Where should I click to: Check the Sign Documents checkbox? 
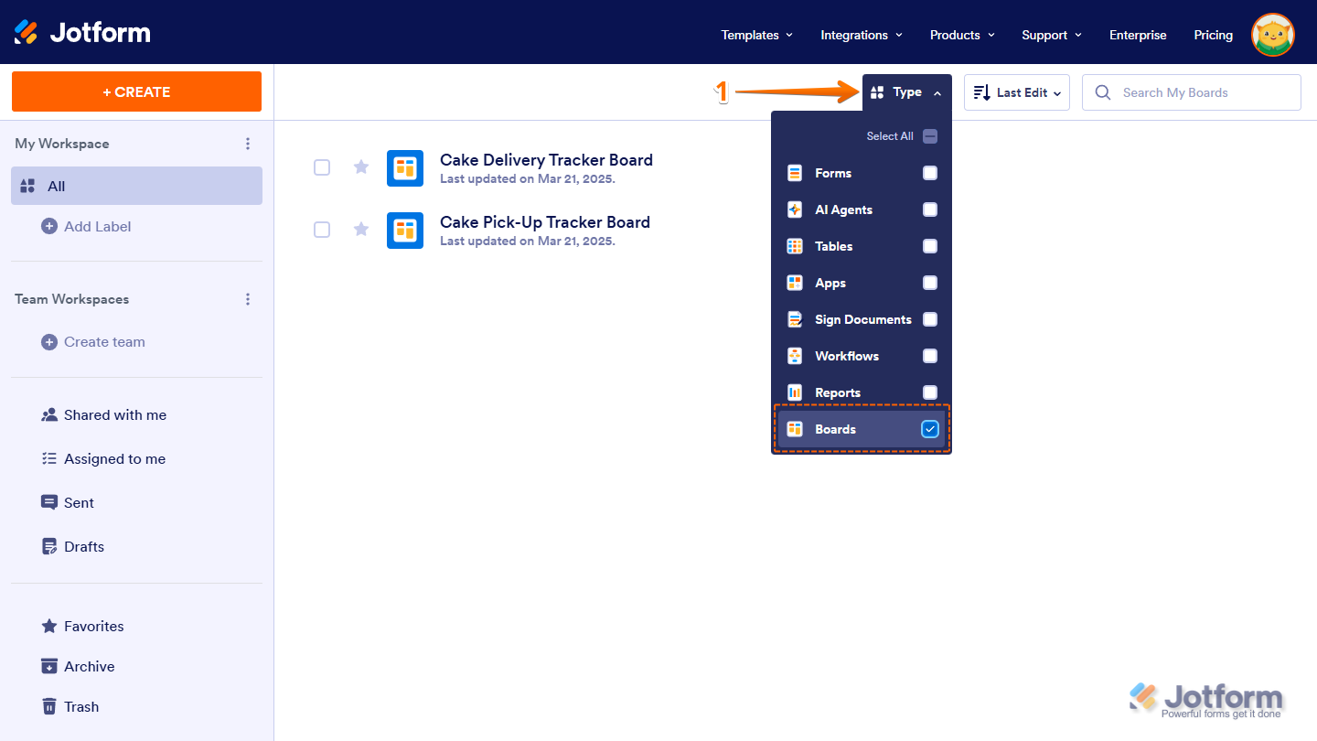coord(930,319)
